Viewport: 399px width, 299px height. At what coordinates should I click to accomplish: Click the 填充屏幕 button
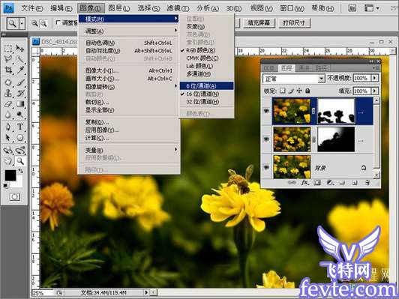[259, 23]
